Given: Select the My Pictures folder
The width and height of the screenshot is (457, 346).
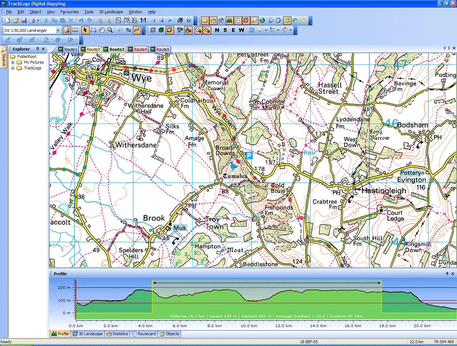Looking at the screenshot, I should pos(34,62).
